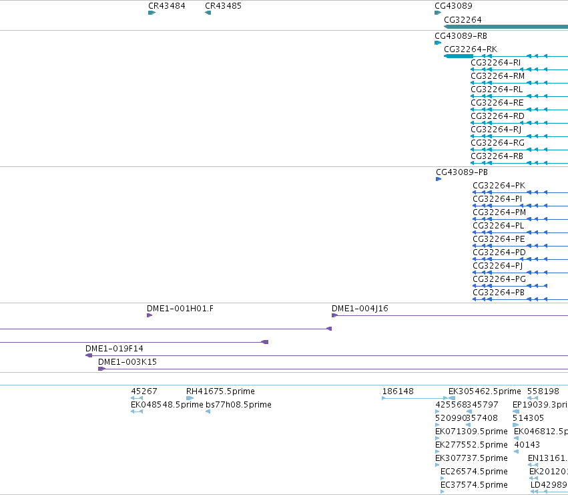Click EST label 45267
This screenshot has width=568, height=495.
(144, 391)
